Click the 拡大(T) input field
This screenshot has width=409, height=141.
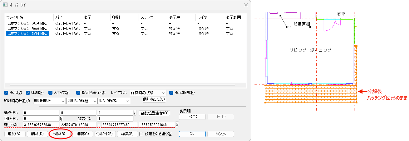click(x=115, y=119)
